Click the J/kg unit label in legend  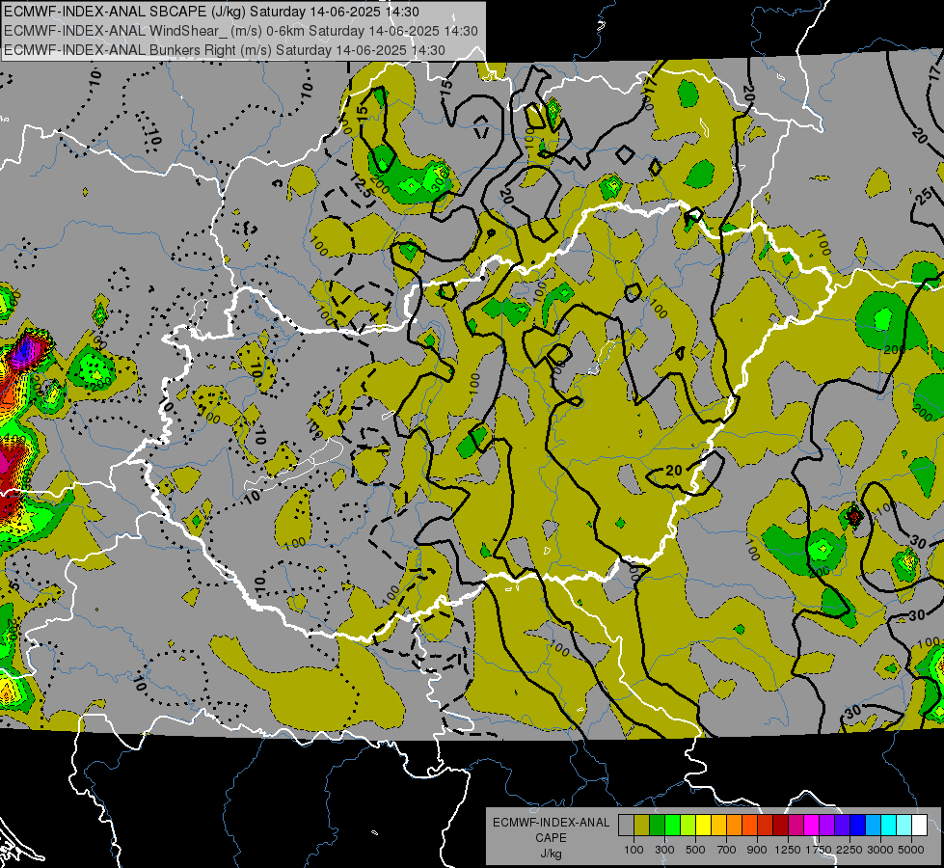551,853
